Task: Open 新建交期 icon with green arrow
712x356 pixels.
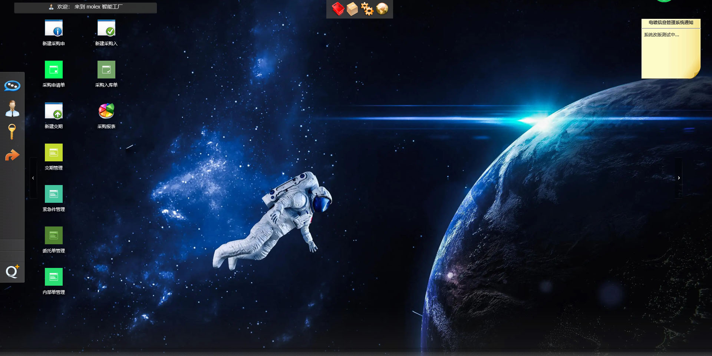Action: pos(54,111)
